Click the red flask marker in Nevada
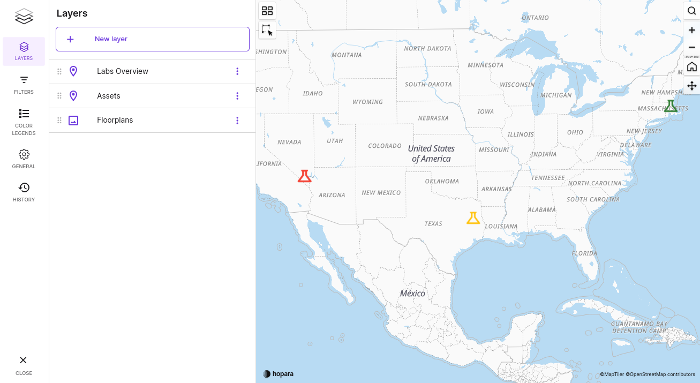This screenshot has height=383, width=700. click(304, 176)
